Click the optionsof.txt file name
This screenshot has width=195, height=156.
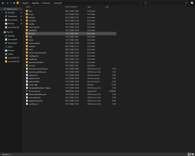pos(34,82)
